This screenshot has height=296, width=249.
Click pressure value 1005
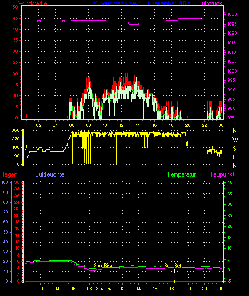pos(232,61)
